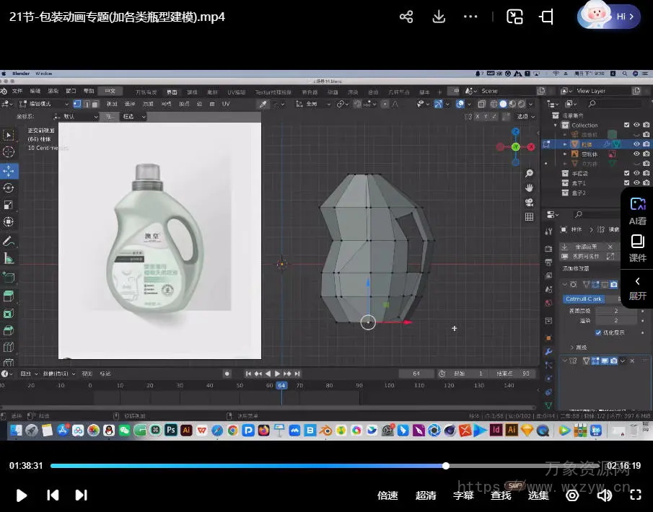653x512 pixels.
Task: Toggle the 优化显示 checkbox in modifier panel
Action: coord(597,332)
